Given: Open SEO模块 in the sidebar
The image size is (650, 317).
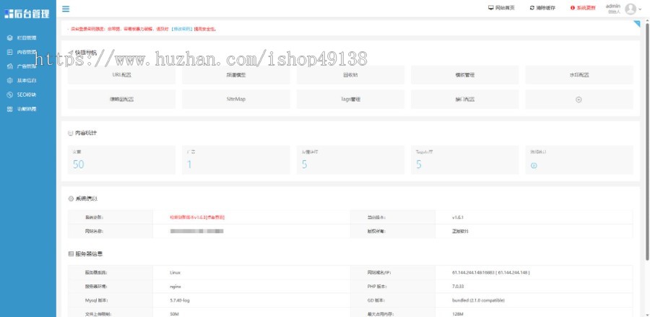Looking at the screenshot, I should click(22, 95).
